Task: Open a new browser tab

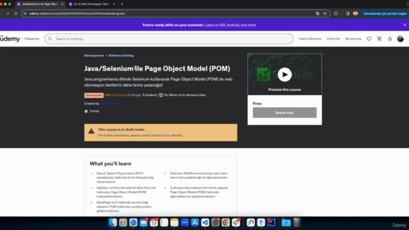Action: (122, 4)
